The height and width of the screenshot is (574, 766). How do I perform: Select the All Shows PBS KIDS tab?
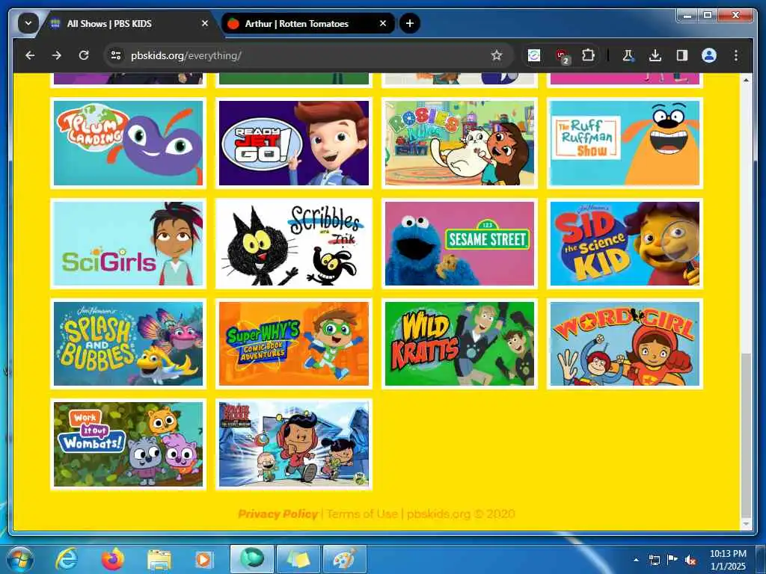(129, 23)
